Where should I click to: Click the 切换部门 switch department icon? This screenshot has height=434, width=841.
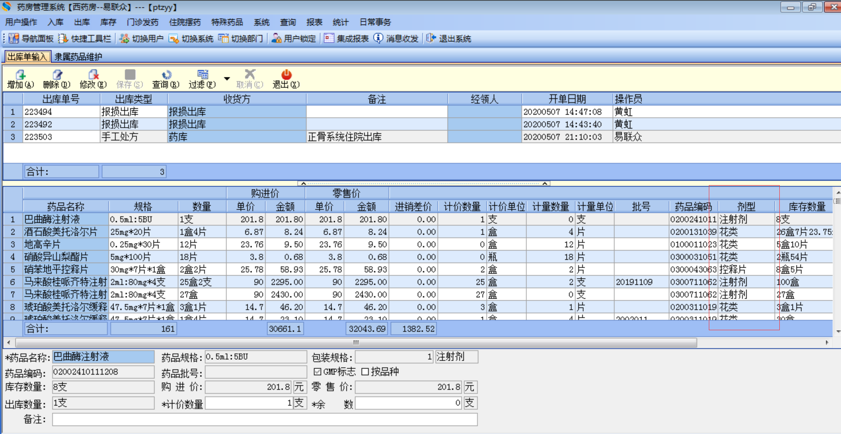click(224, 38)
